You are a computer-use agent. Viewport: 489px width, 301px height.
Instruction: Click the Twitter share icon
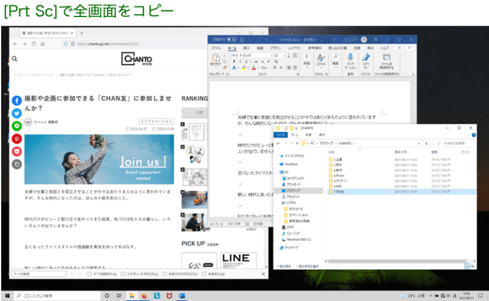17,113
